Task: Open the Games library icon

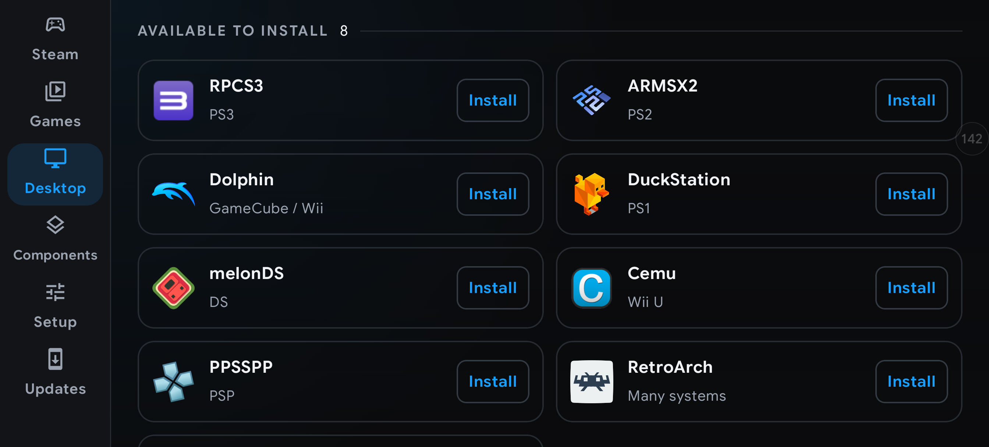Action: [55, 91]
